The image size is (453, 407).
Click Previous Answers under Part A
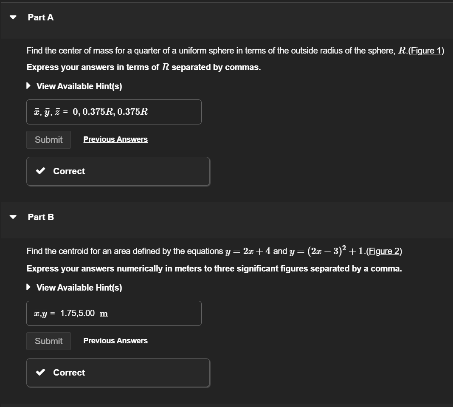pyautogui.click(x=115, y=139)
